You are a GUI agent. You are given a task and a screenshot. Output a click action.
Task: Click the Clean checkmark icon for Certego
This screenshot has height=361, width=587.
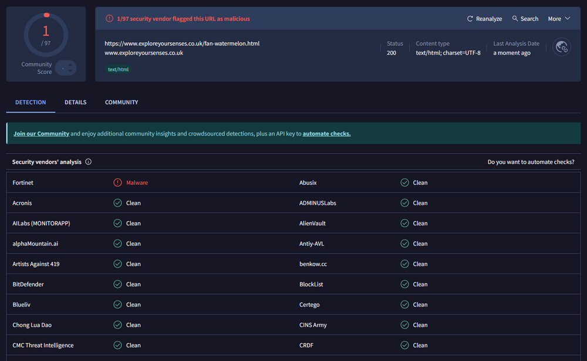404,305
